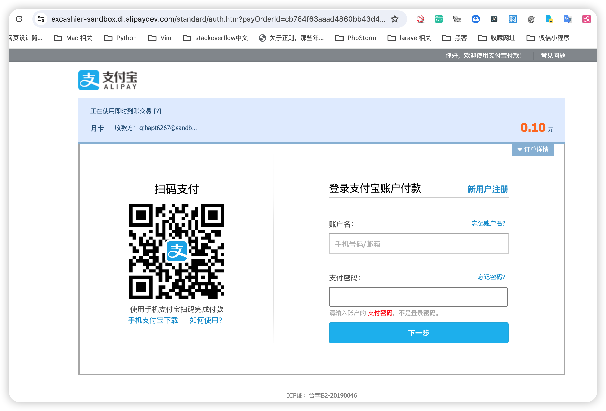606x411 pixels.
Task: Click the 忘记账户名? link
Action: pyautogui.click(x=488, y=223)
